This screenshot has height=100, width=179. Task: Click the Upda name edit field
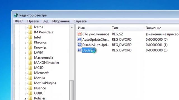pos(89,50)
